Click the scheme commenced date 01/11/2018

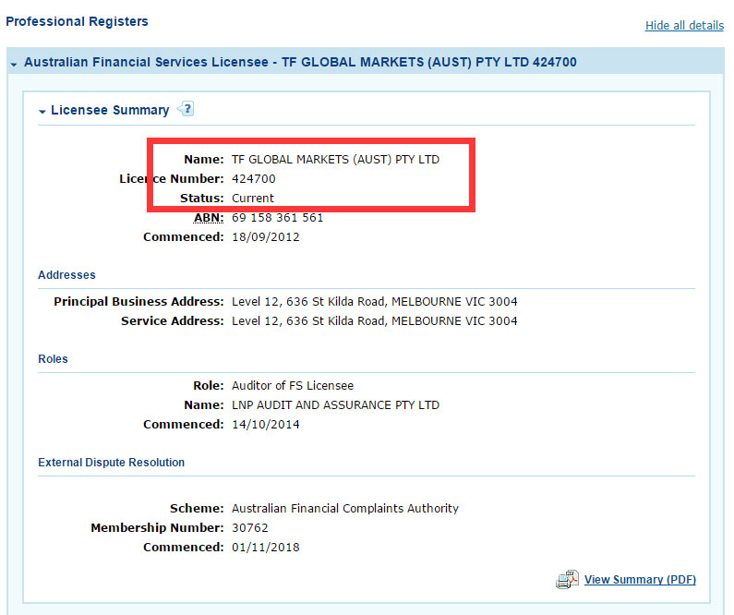click(265, 548)
